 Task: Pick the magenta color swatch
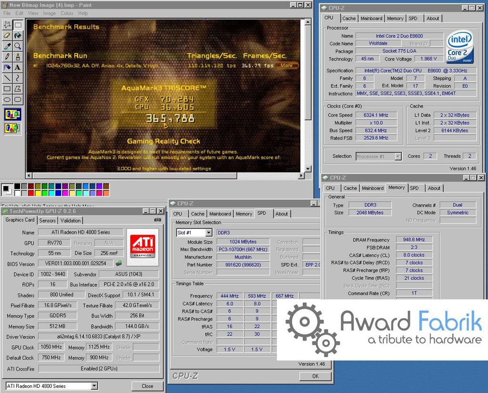[65, 193]
